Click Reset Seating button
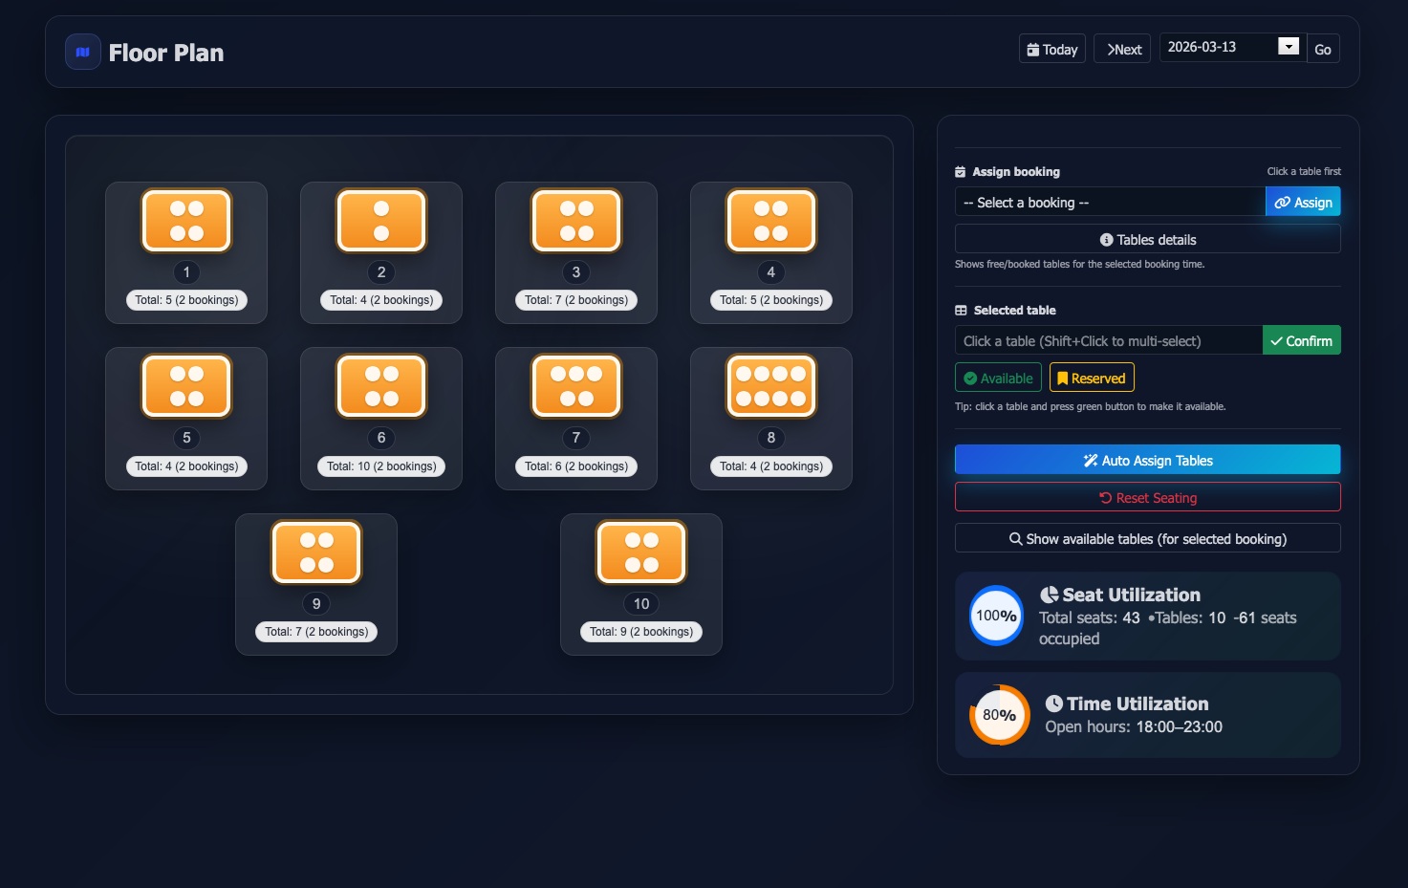 (x=1147, y=497)
